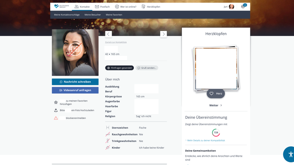The image size is (294, 165).
Task: Click the Kinder crossed icon
Action: [x=108, y=148]
